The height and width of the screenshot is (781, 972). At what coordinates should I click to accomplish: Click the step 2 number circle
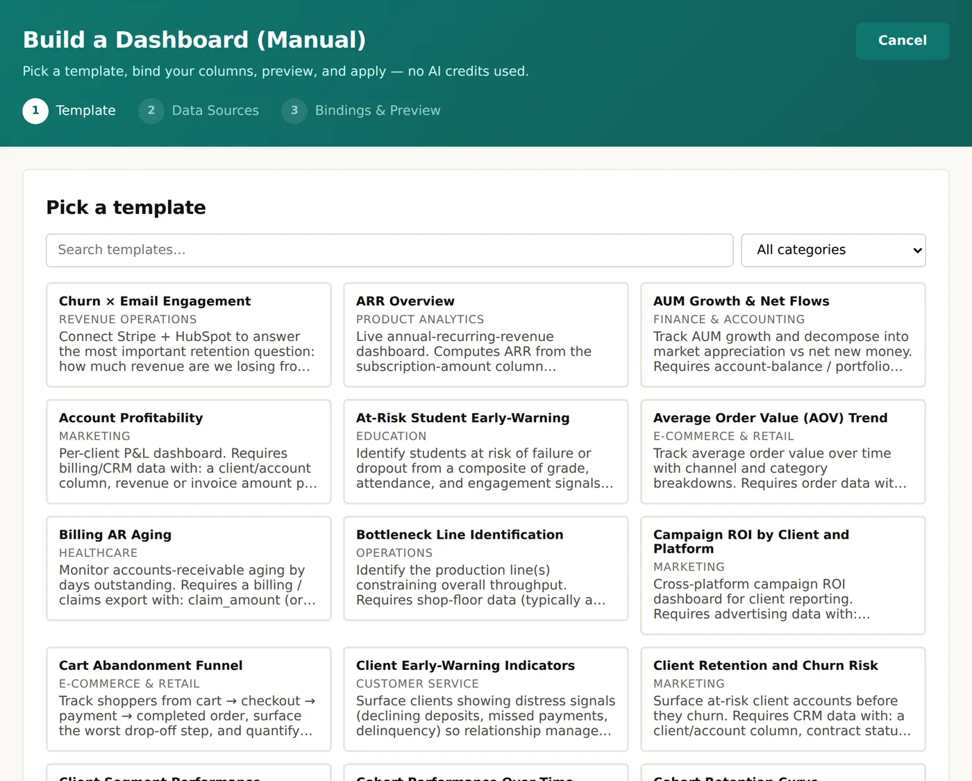point(151,111)
